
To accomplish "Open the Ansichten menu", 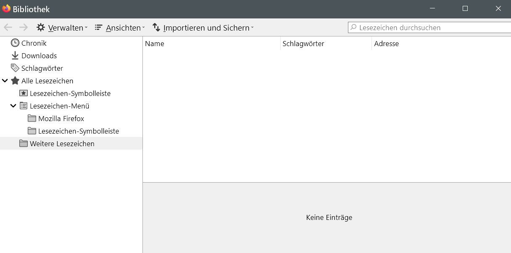I will click(120, 28).
